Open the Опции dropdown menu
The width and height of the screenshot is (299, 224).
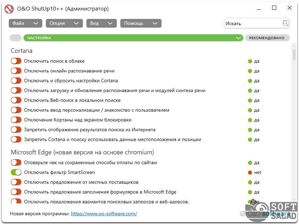tap(64, 23)
